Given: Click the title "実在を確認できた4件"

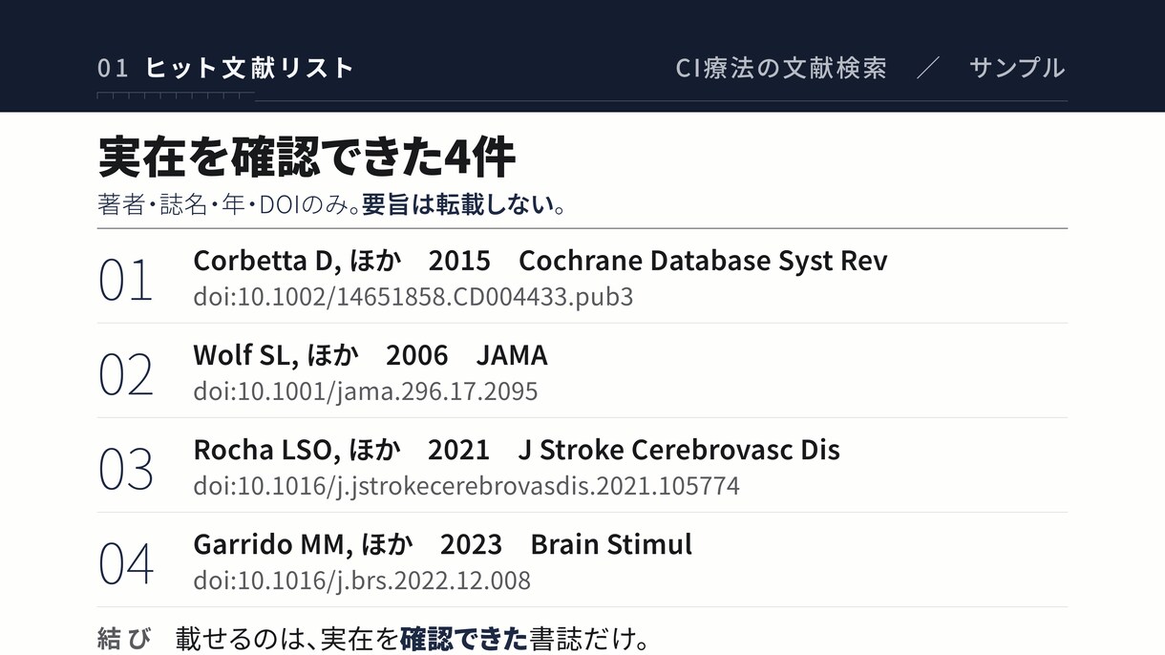Looking at the screenshot, I should click(x=307, y=158).
